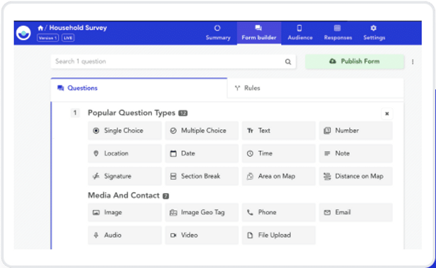436x268 pixels.
Task: Add a File Upload question
Action: 278,235
